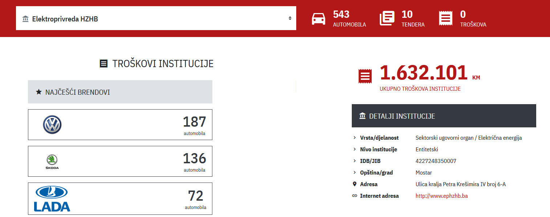Click the chevron next to Nivo institucije

point(354,150)
